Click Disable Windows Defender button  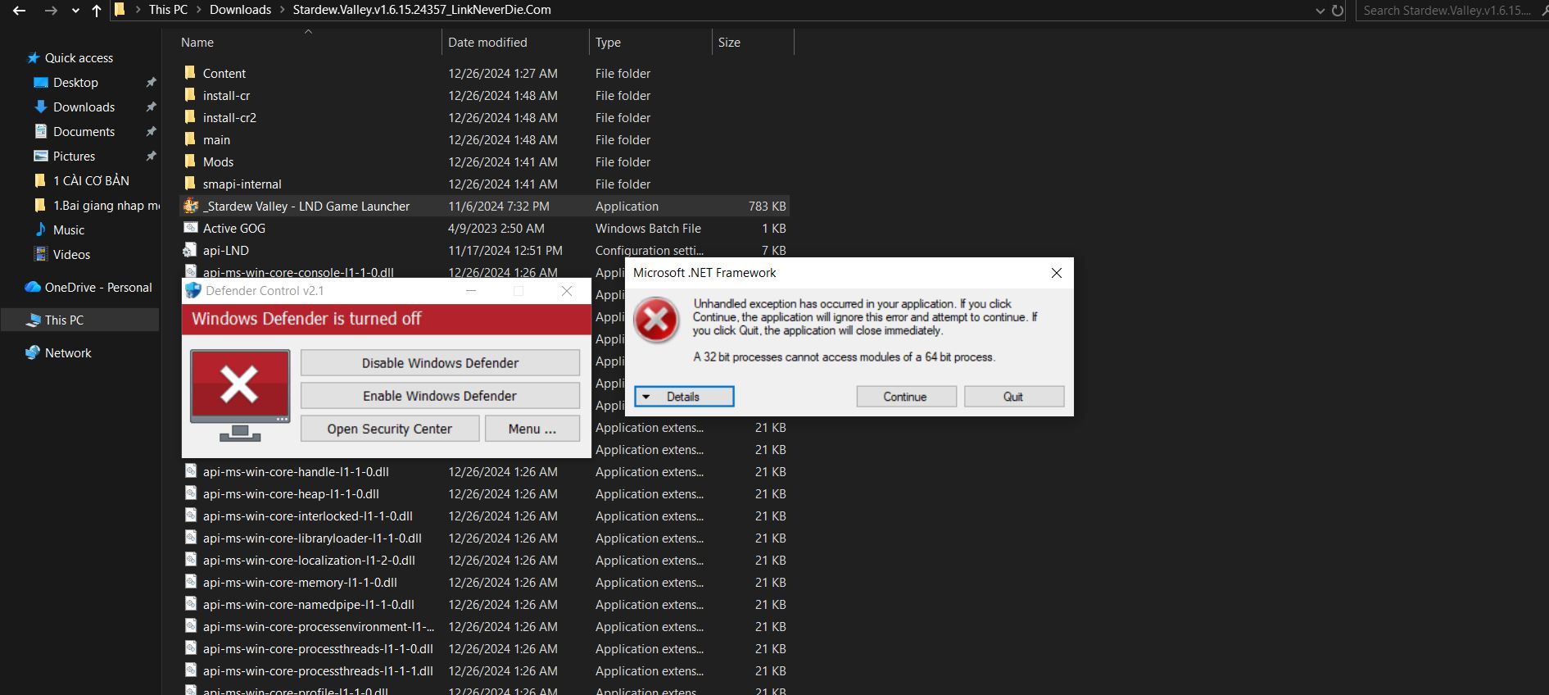pos(440,363)
